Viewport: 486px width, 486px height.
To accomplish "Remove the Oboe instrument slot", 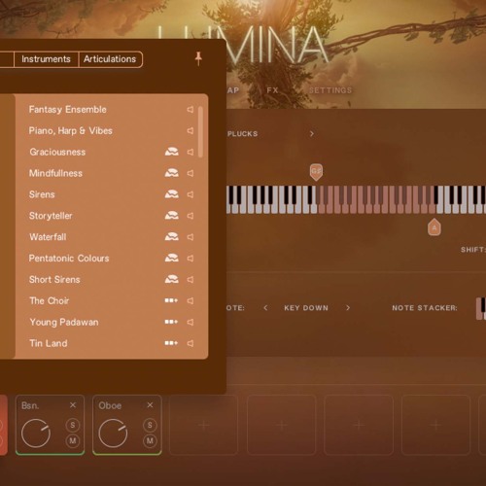I will 150,405.
